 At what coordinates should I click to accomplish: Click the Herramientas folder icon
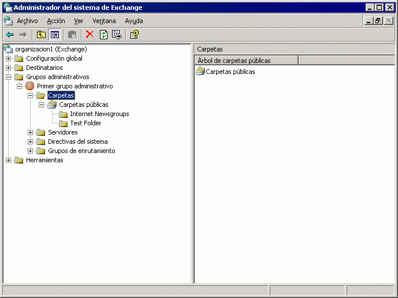(19, 160)
